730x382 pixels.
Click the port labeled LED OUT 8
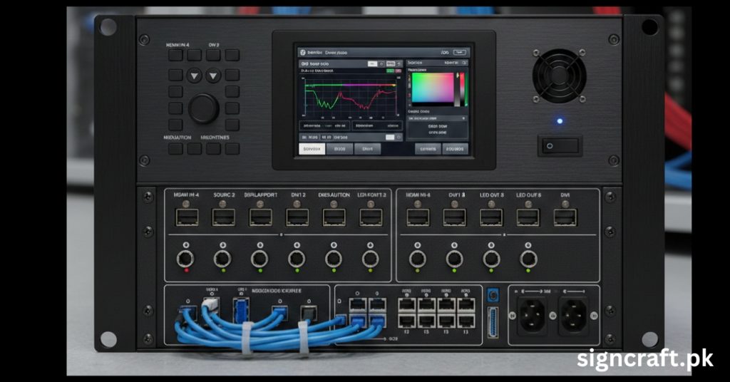528,217
